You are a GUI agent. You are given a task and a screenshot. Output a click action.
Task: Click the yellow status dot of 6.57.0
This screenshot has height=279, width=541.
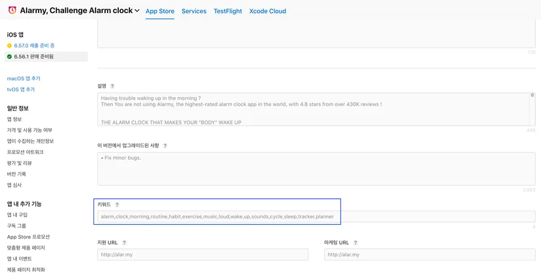coord(9,46)
